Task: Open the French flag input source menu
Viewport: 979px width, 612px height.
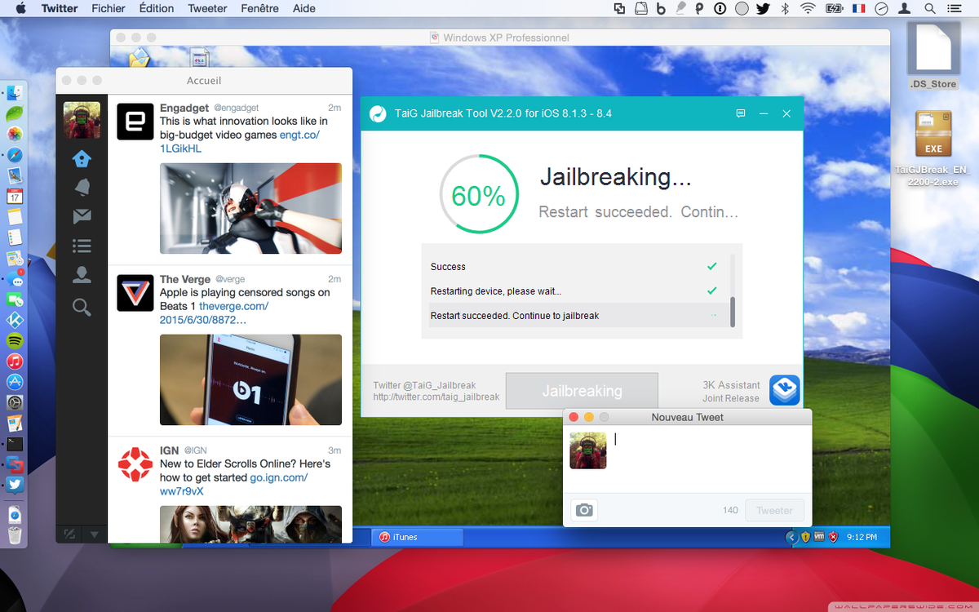Action: [858, 8]
